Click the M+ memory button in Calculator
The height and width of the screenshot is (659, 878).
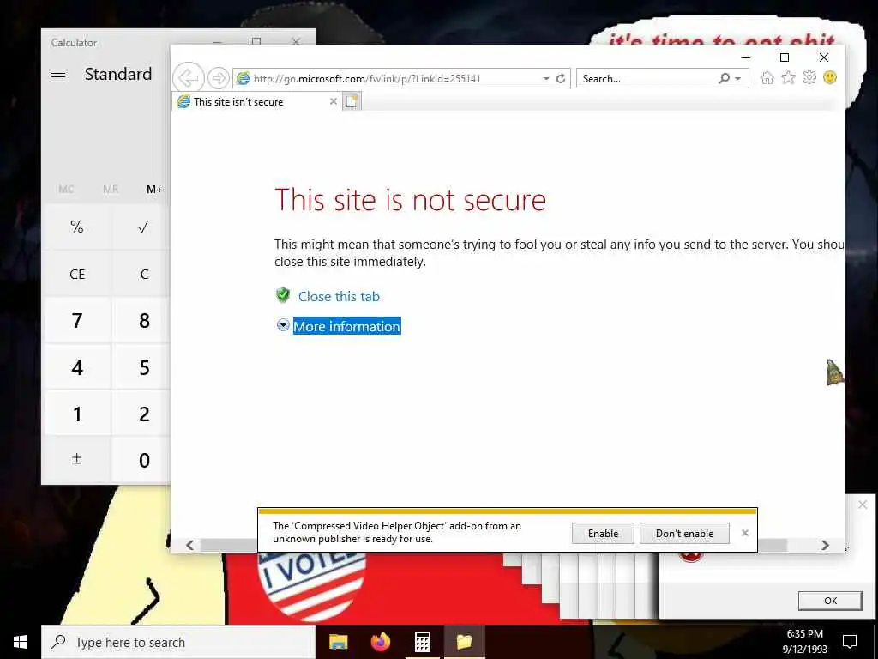154,190
